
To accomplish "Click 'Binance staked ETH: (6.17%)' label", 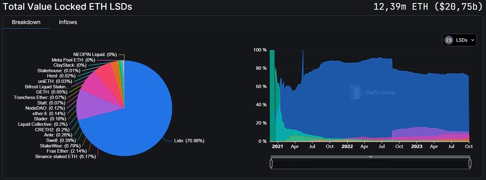I will (x=66, y=157).
